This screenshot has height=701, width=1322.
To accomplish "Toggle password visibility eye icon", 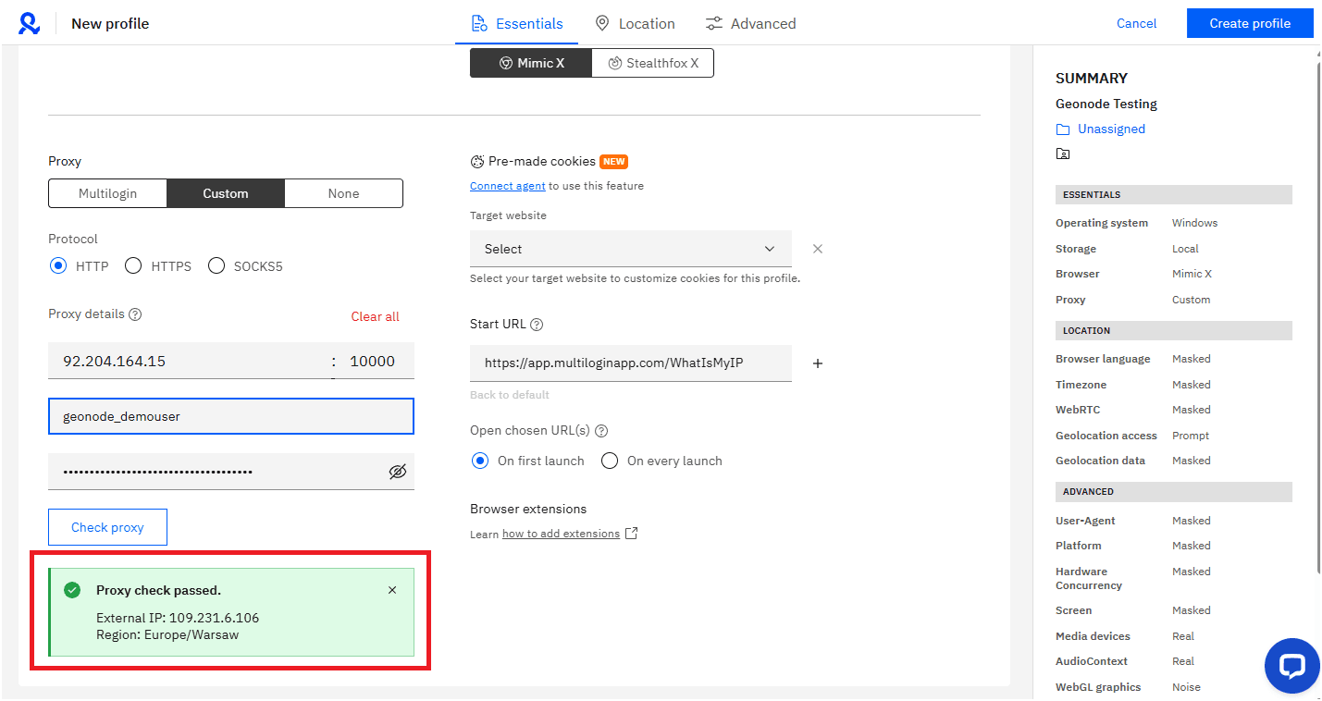I will (x=398, y=472).
